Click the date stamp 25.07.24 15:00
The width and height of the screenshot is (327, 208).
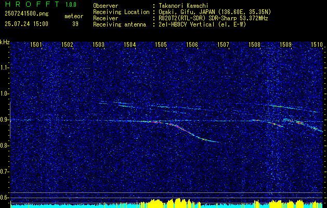click(x=27, y=24)
